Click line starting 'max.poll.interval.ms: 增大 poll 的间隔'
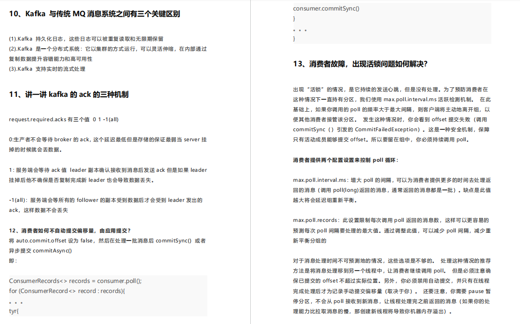This screenshot has width=520, height=324. (392, 180)
